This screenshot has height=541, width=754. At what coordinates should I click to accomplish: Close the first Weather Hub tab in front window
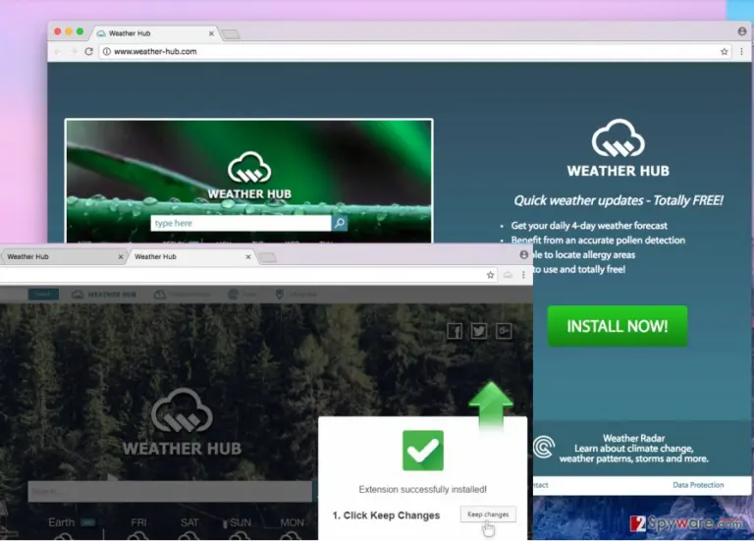tap(121, 257)
